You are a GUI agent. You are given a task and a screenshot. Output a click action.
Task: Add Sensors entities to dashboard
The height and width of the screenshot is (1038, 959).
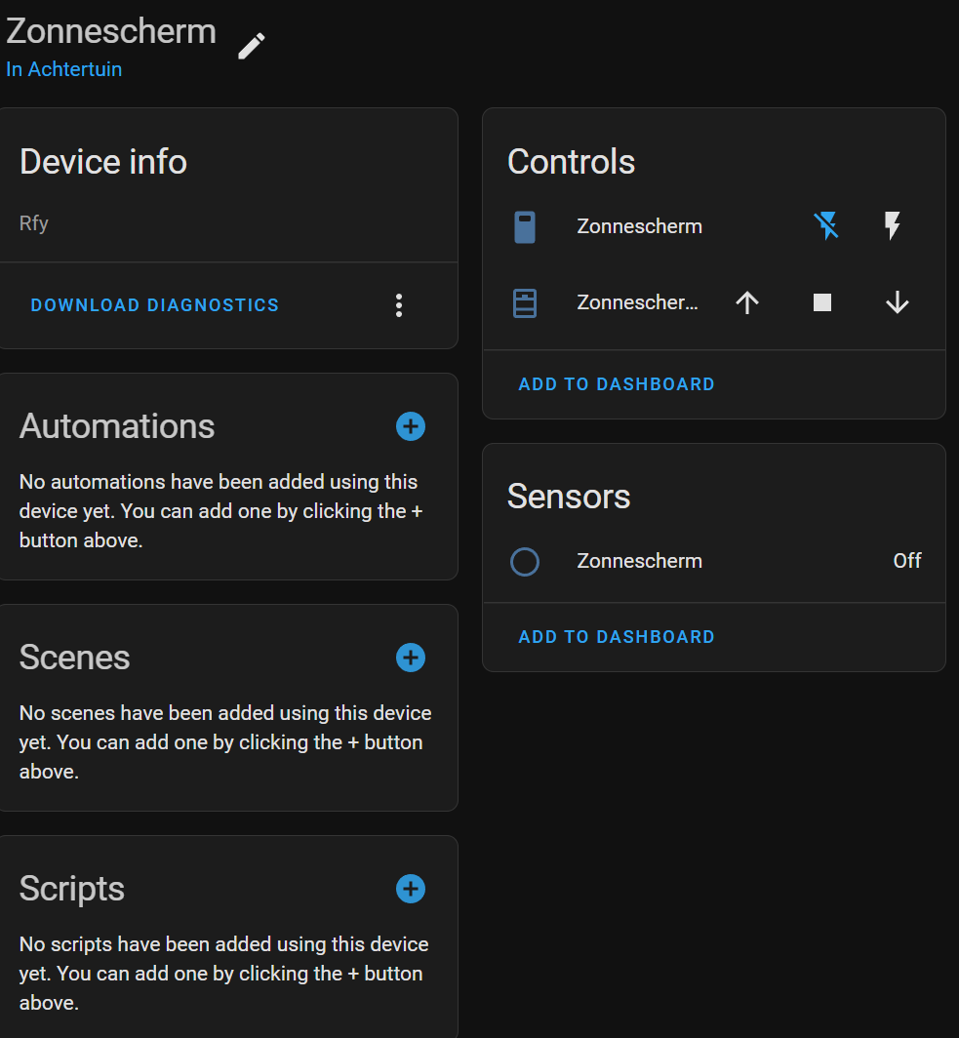[617, 637]
